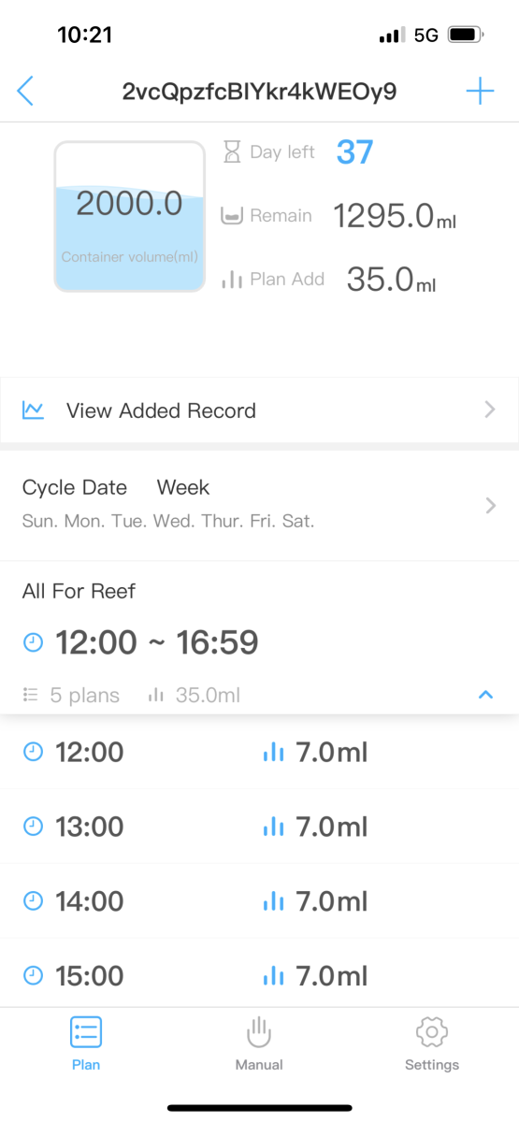Select the 14:00 dosing plan row

259,901
